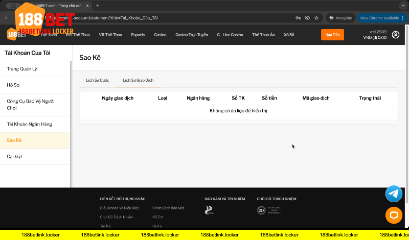Click the orange Nạp Tiền button
The width and height of the screenshot is (409, 240).
[x=332, y=35]
